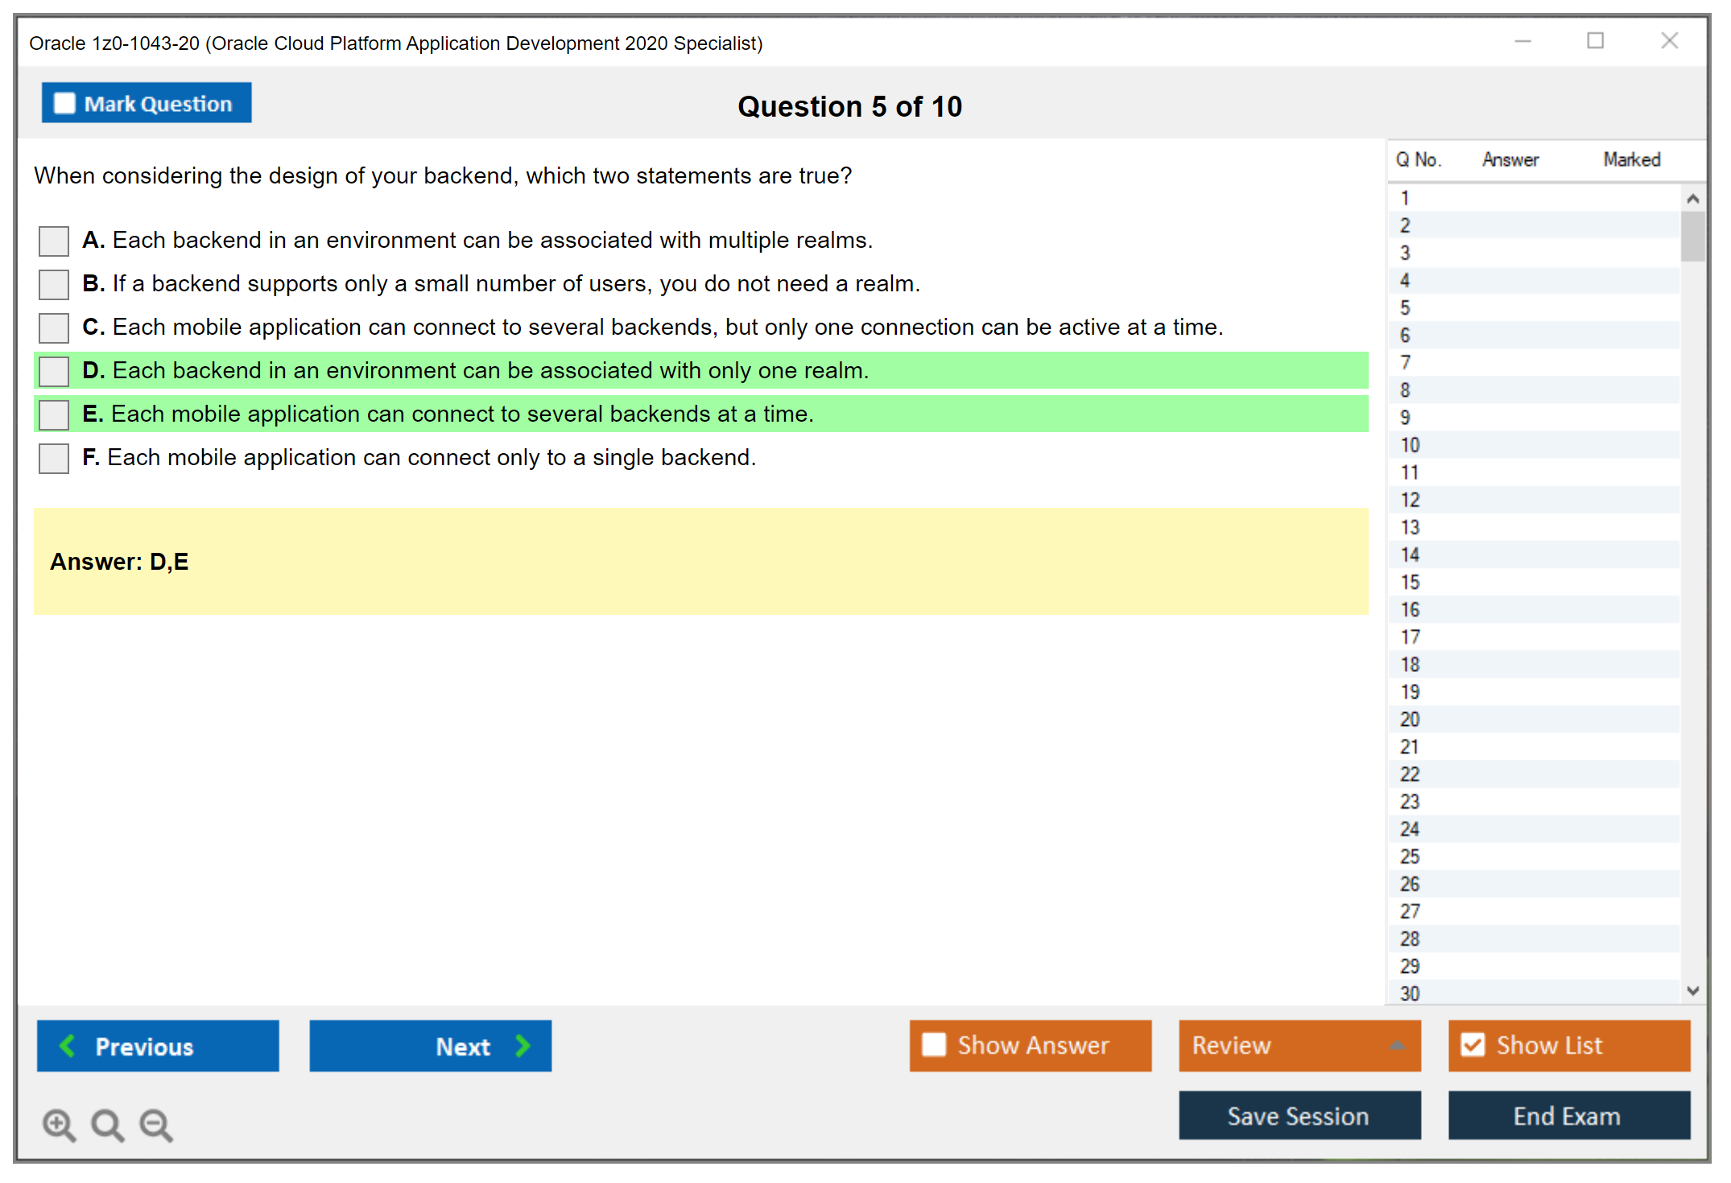Click the End Exam button
The width and height of the screenshot is (1731, 1183).
[x=1568, y=1116]
